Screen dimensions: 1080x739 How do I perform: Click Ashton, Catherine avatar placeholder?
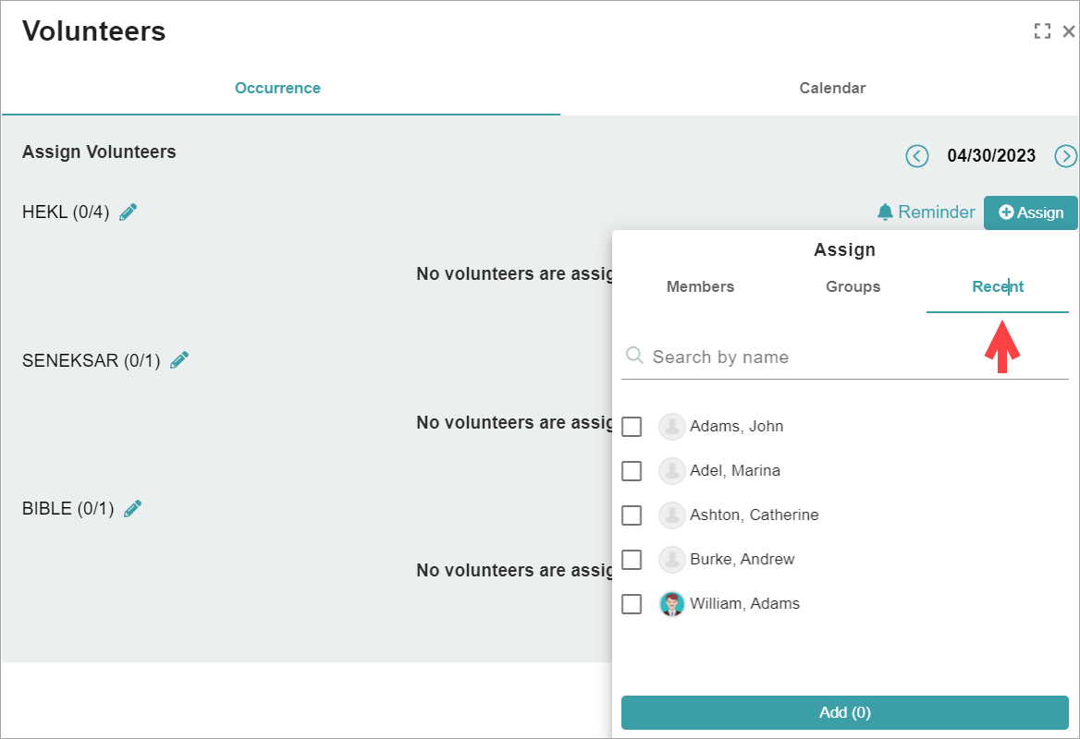click(671, 515)
